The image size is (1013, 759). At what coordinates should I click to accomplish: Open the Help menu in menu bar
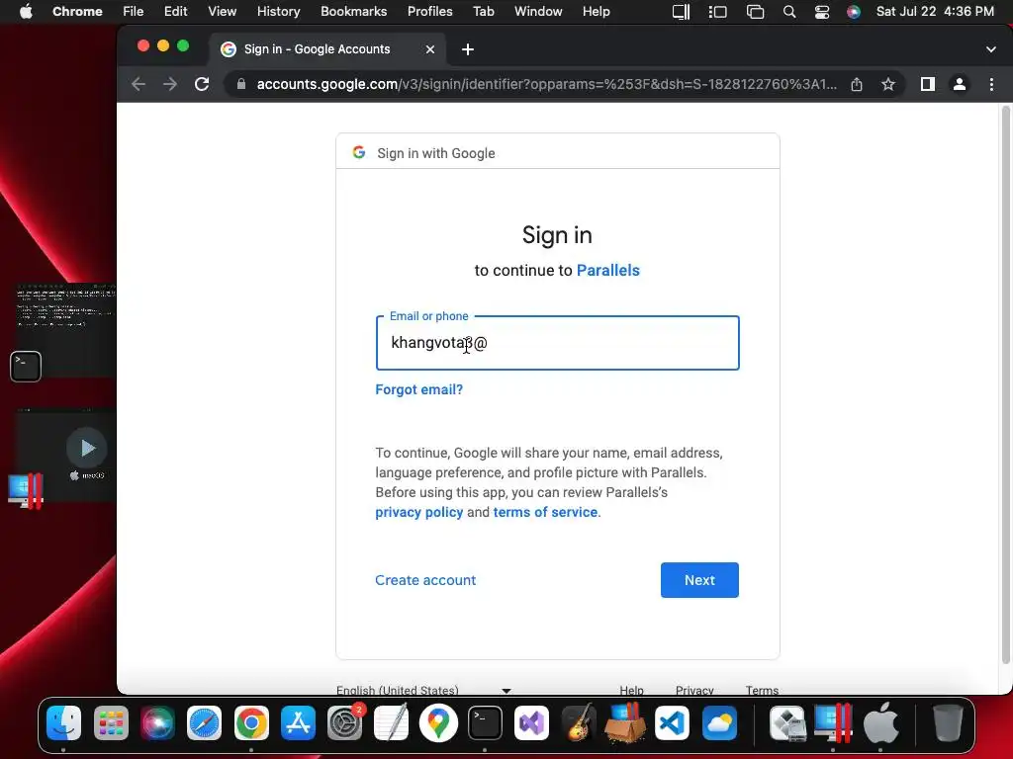(x=596, y=12)
